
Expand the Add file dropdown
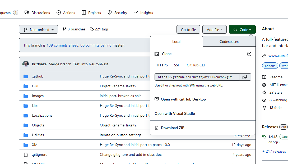[214, 30]
